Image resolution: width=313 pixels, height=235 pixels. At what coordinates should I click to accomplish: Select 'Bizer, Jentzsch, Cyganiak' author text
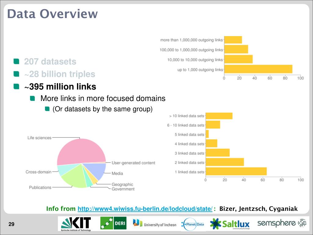(x=259, y=209)
